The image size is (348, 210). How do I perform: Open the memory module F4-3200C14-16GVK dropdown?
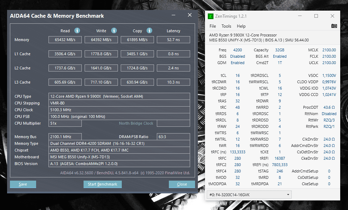(x=249, y=195)
